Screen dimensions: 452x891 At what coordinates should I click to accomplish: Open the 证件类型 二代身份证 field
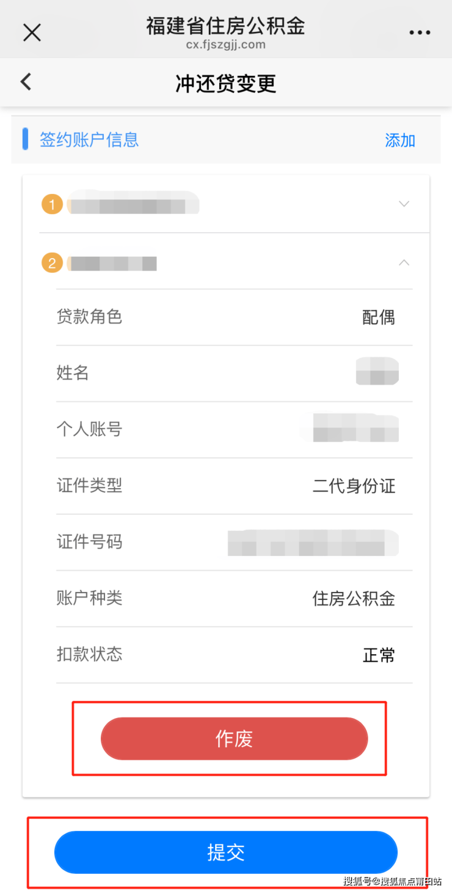click(354, 486)
